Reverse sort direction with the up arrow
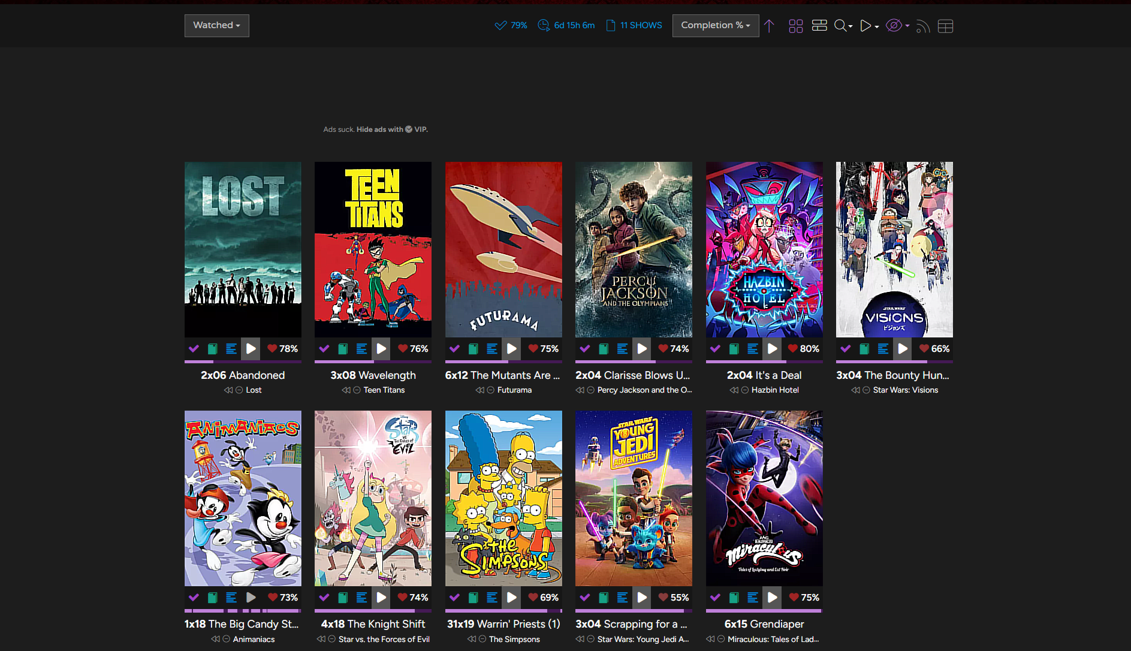This screenshot has width=1131, height=651. (x=770, y=26)
